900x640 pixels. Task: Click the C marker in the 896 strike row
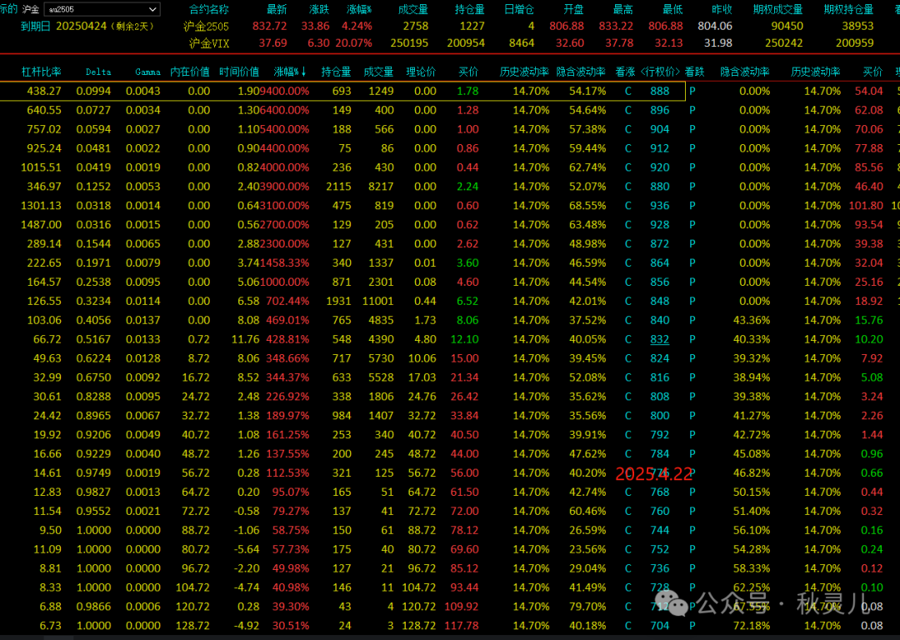[628, 110]
